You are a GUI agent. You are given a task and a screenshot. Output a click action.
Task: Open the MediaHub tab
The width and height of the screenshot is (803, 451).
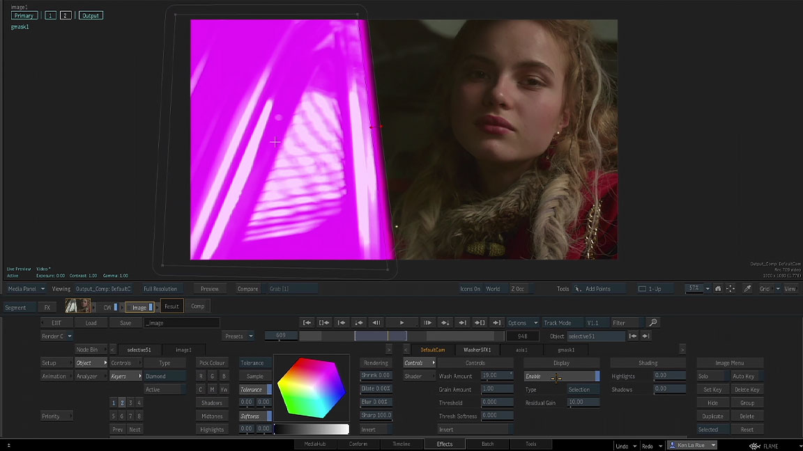coord(315,444)
